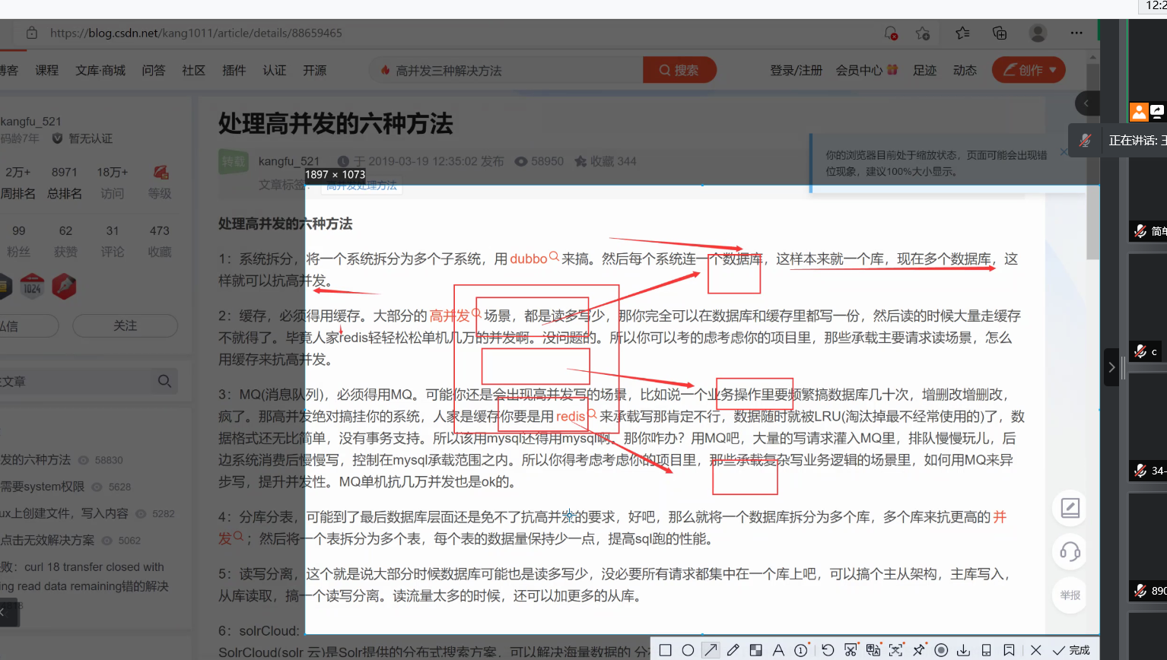Cancel the screenshot with the X icon
The height and width of the screenshot is (660, 1167).
point(1035,650)
